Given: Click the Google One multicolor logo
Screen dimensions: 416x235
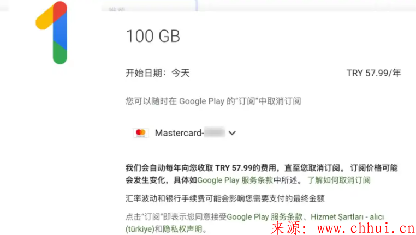Looking at the screenshot, I should pos(52,33).
